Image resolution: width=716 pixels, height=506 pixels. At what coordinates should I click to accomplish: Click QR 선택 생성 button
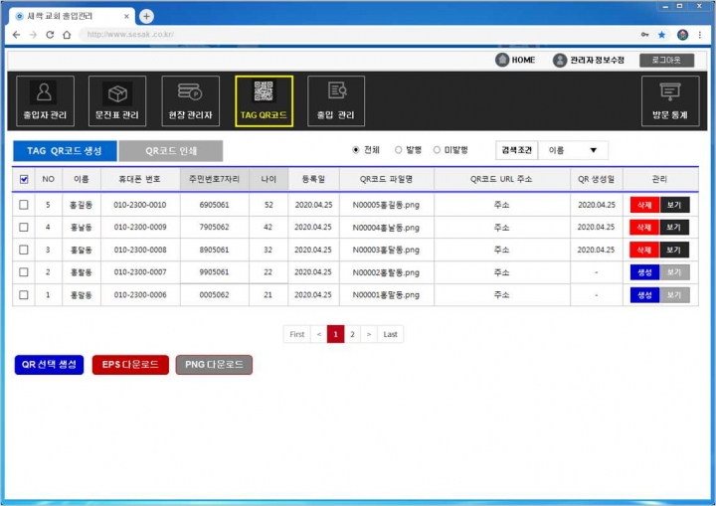coord(50,365)
